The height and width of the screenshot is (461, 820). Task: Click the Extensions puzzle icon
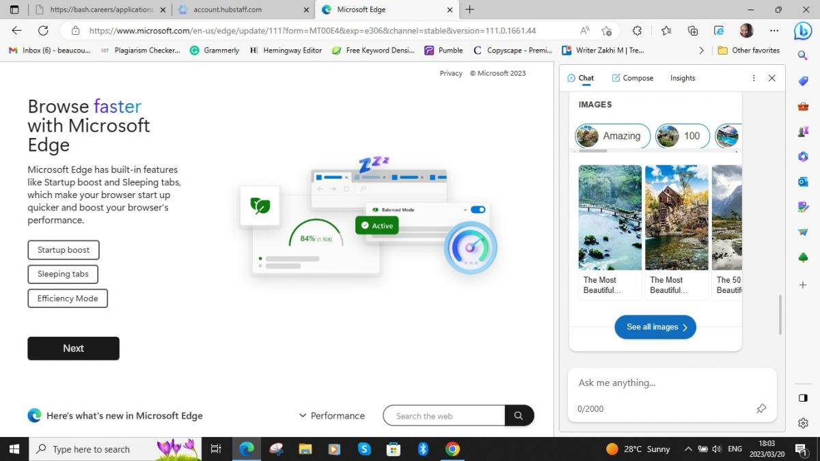(637, 31)
